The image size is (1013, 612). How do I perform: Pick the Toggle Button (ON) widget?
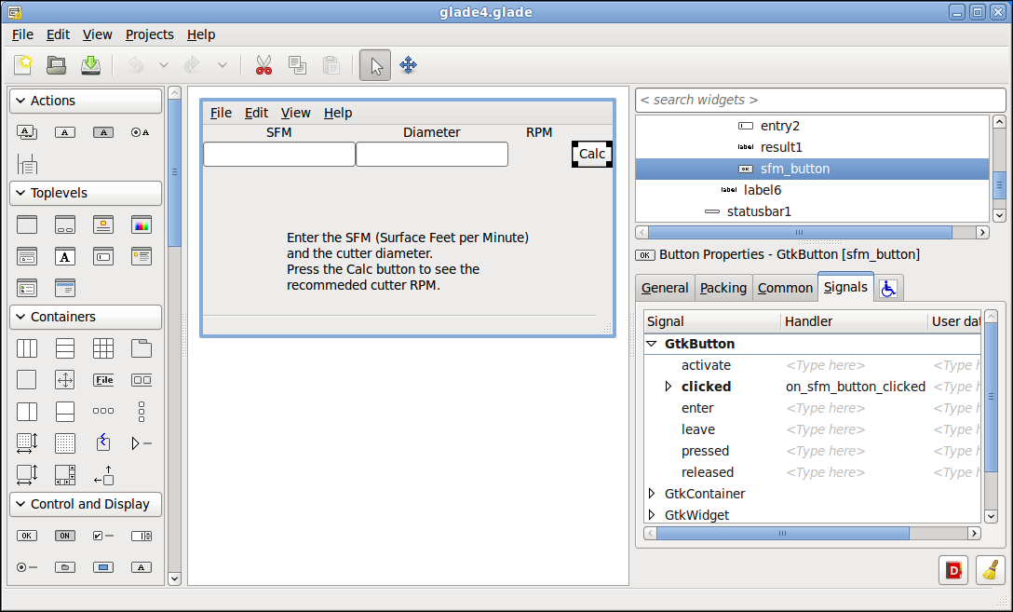click(64, 536)
